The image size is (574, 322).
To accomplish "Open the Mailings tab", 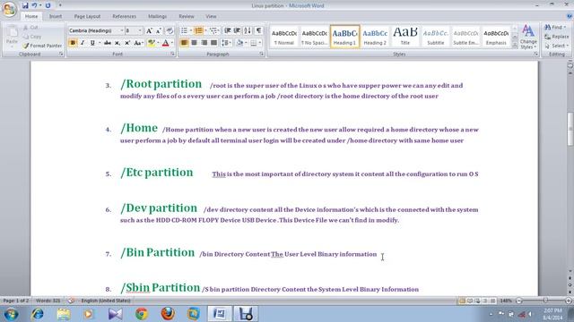I will (158, 16).
